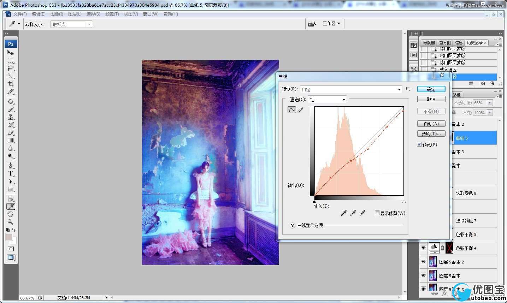
Task: Click the white point eyedropper in Curves
Action: pos(362,213)
